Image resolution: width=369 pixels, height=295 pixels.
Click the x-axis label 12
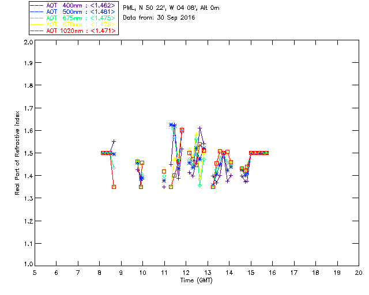coord(186,273)
